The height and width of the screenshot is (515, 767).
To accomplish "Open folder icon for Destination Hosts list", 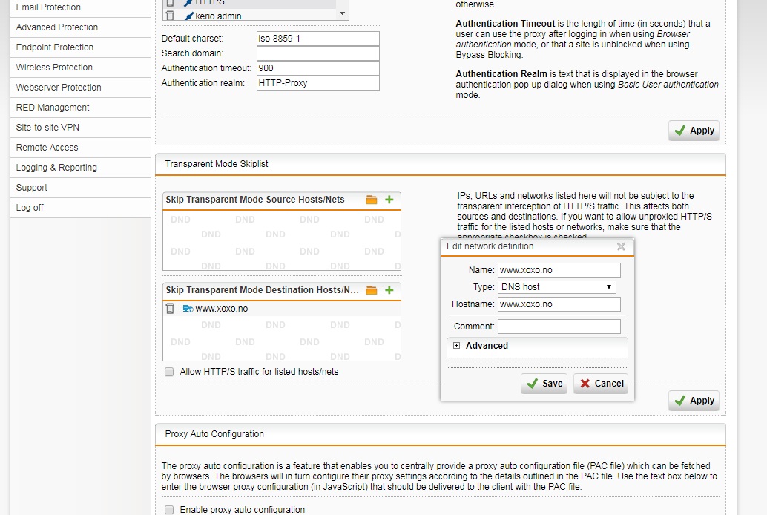I will tap(372, 290).
